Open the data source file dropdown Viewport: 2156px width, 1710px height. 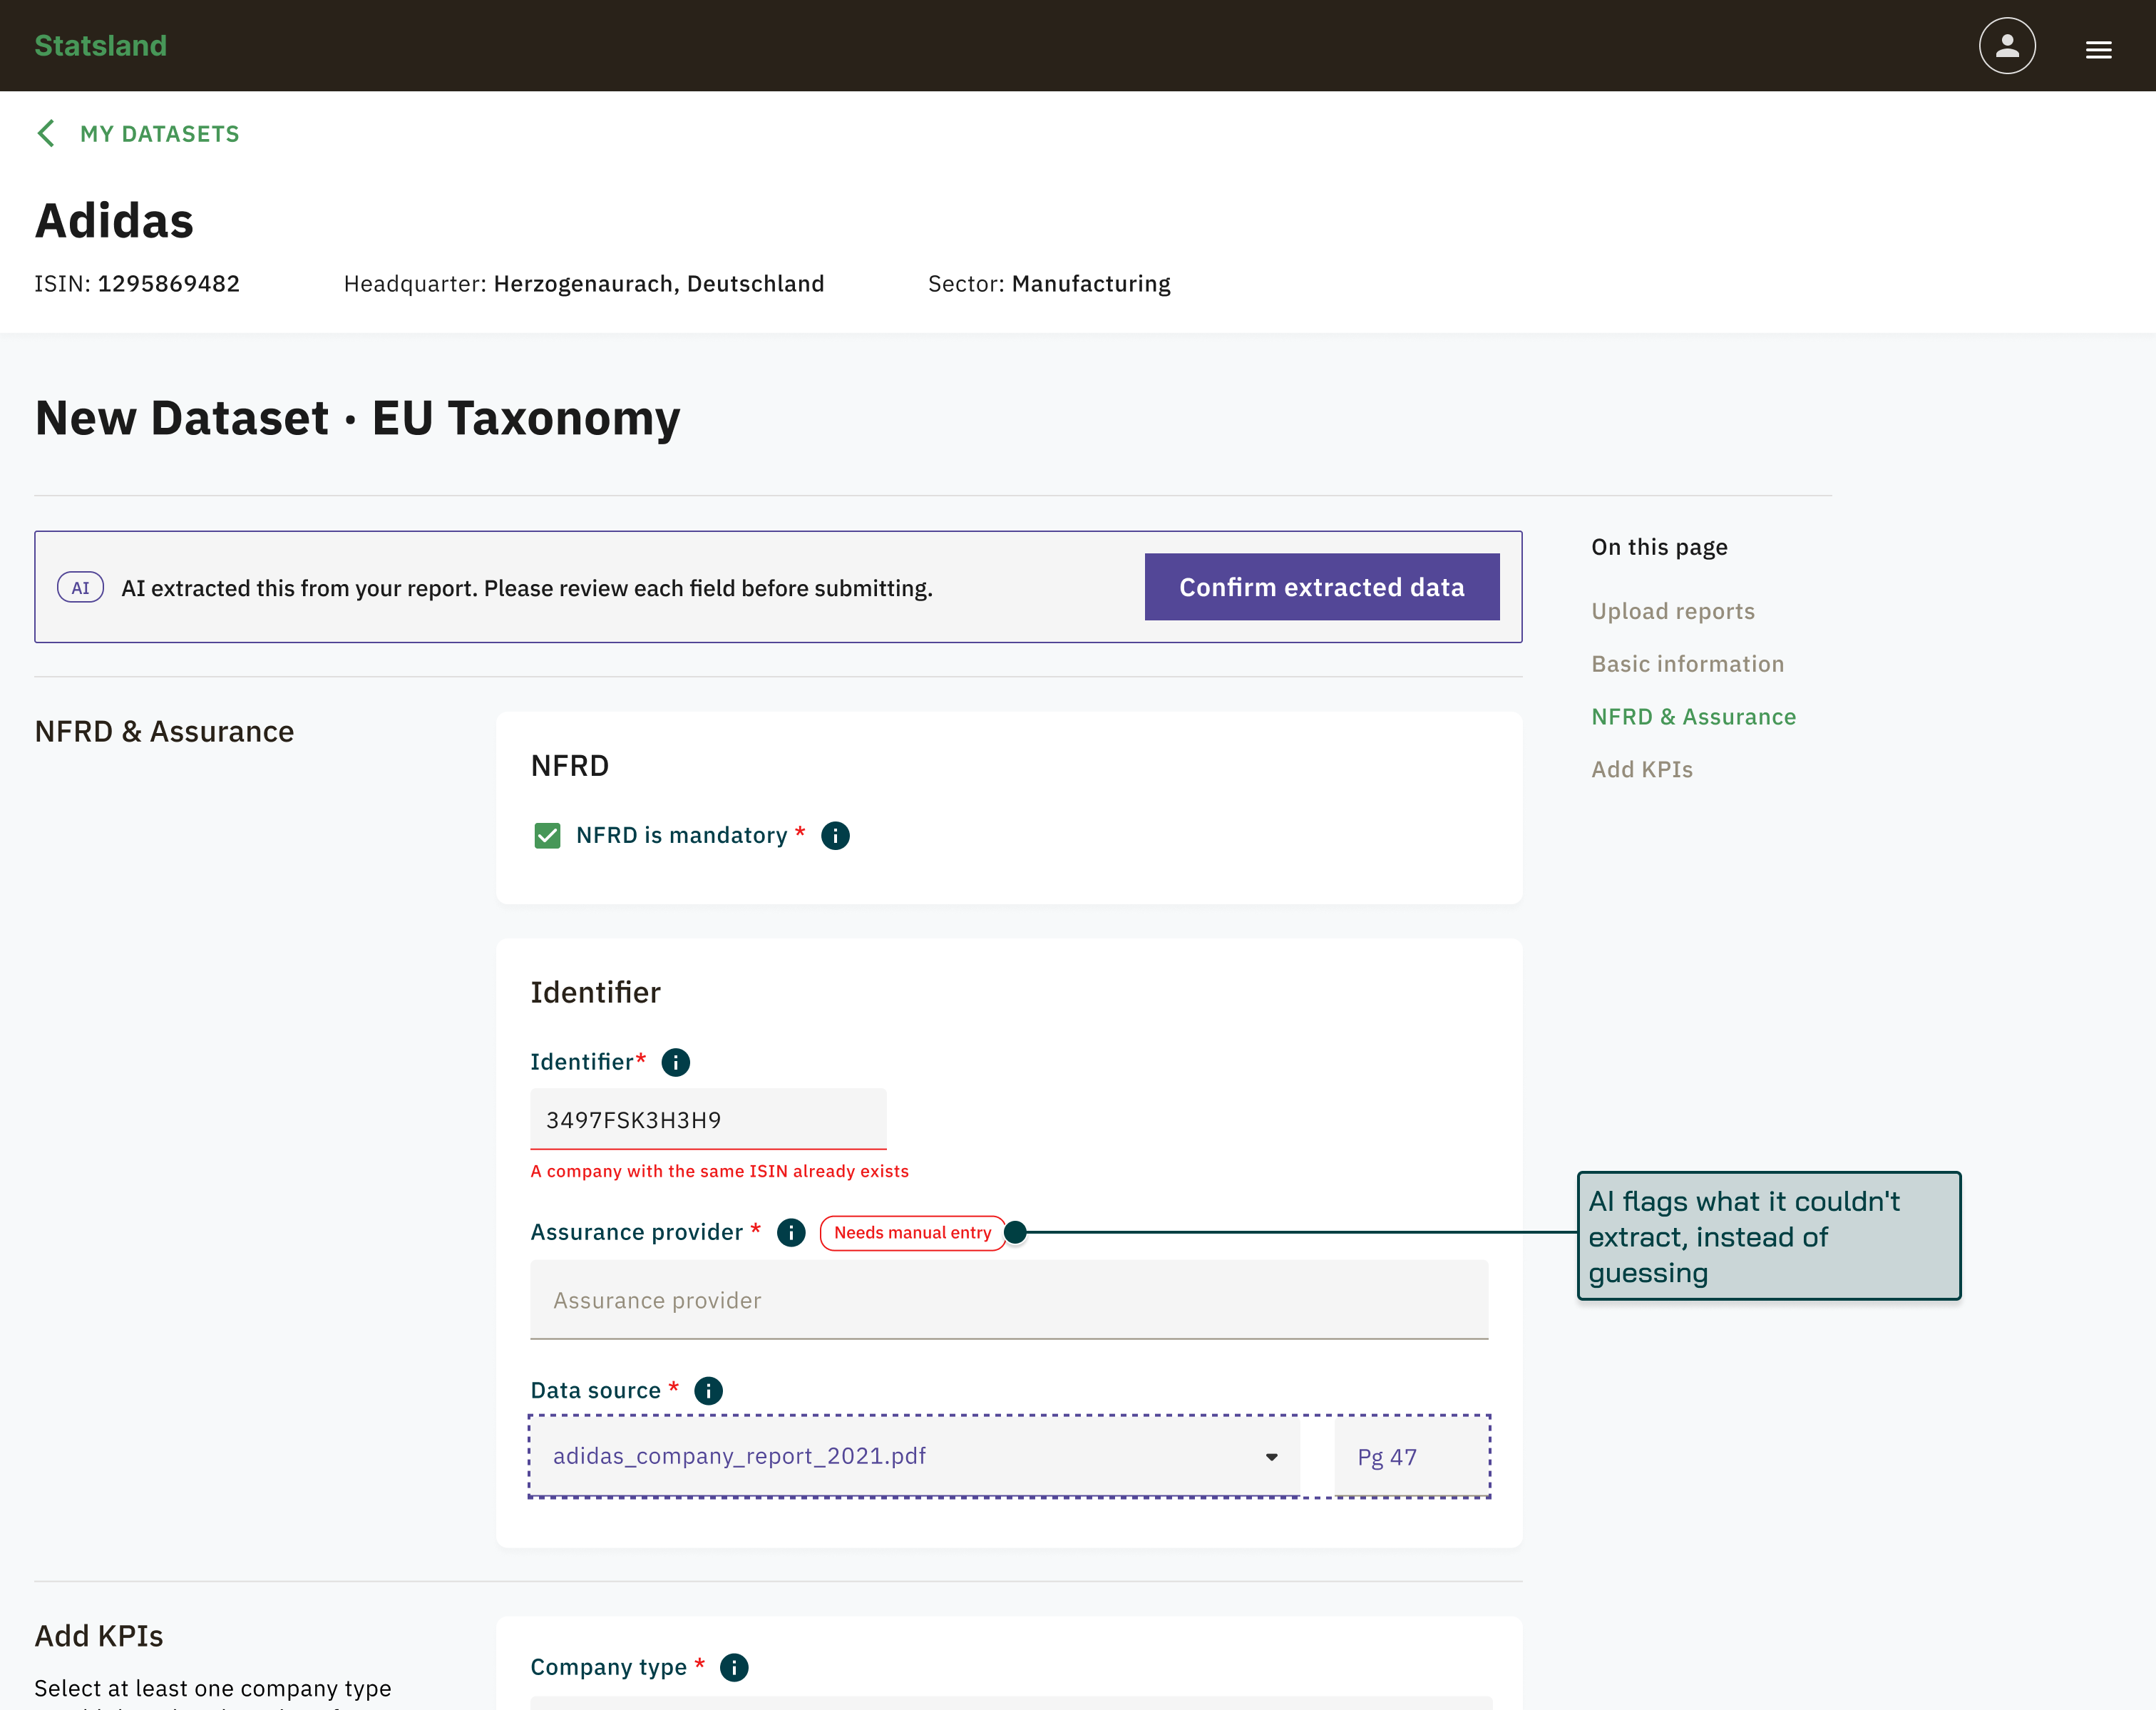pyautogui.click(x=915, y=1456)
